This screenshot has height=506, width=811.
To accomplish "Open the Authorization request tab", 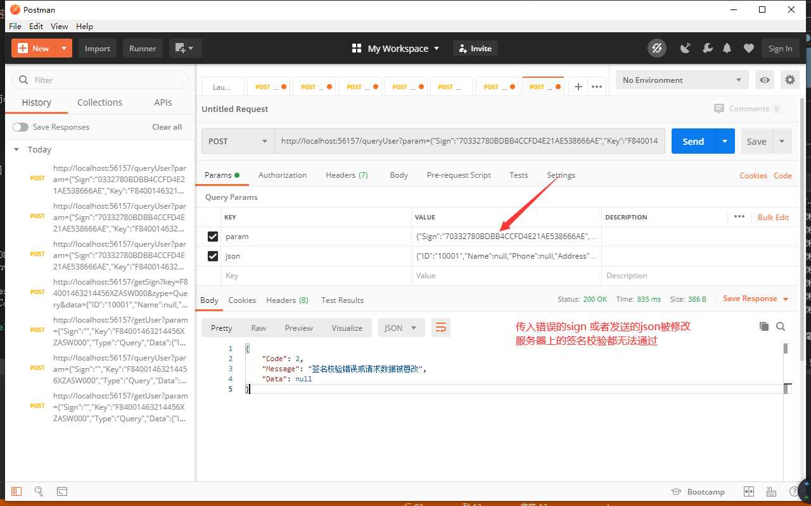I will [x=283, y=175].
